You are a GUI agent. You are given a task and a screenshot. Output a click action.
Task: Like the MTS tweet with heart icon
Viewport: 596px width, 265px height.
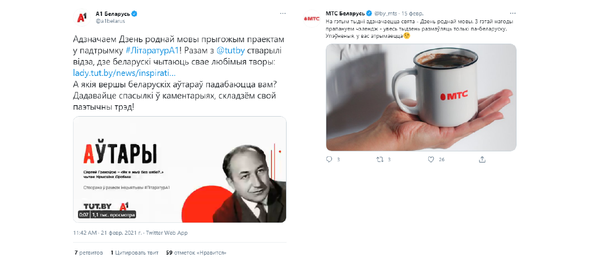click(x=431, y=159)
